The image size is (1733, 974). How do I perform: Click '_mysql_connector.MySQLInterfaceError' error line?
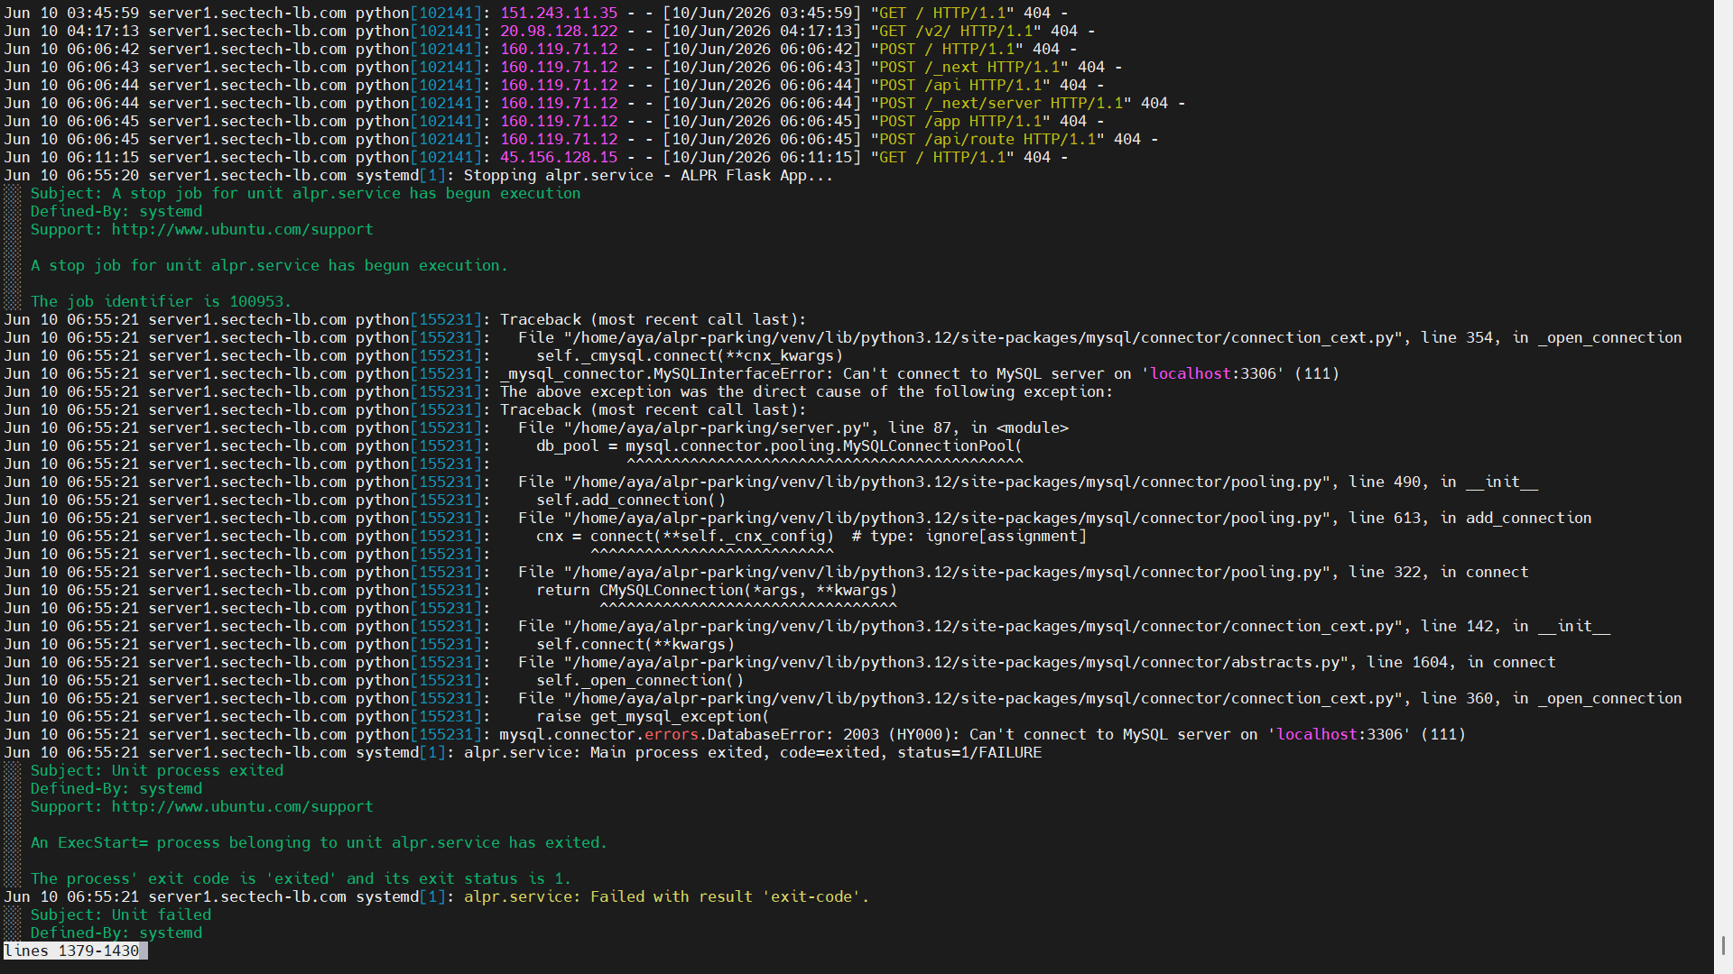coord(920,373)
